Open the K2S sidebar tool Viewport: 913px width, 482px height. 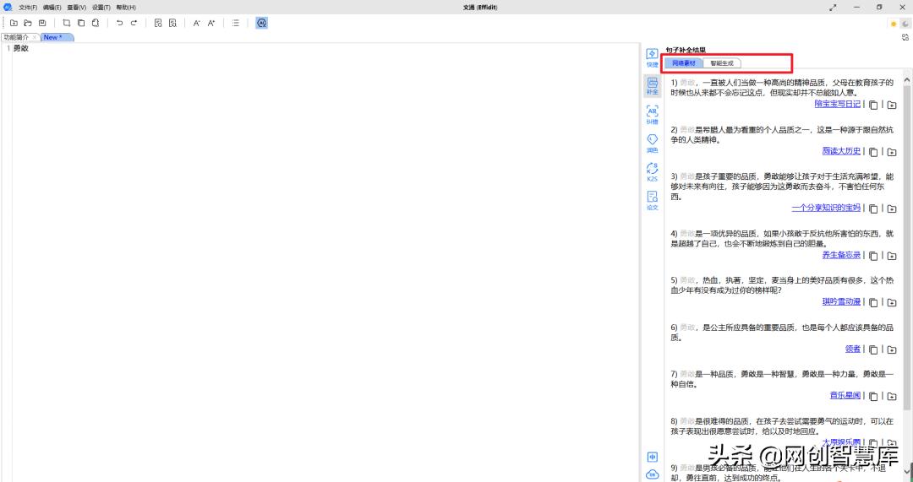652,172
